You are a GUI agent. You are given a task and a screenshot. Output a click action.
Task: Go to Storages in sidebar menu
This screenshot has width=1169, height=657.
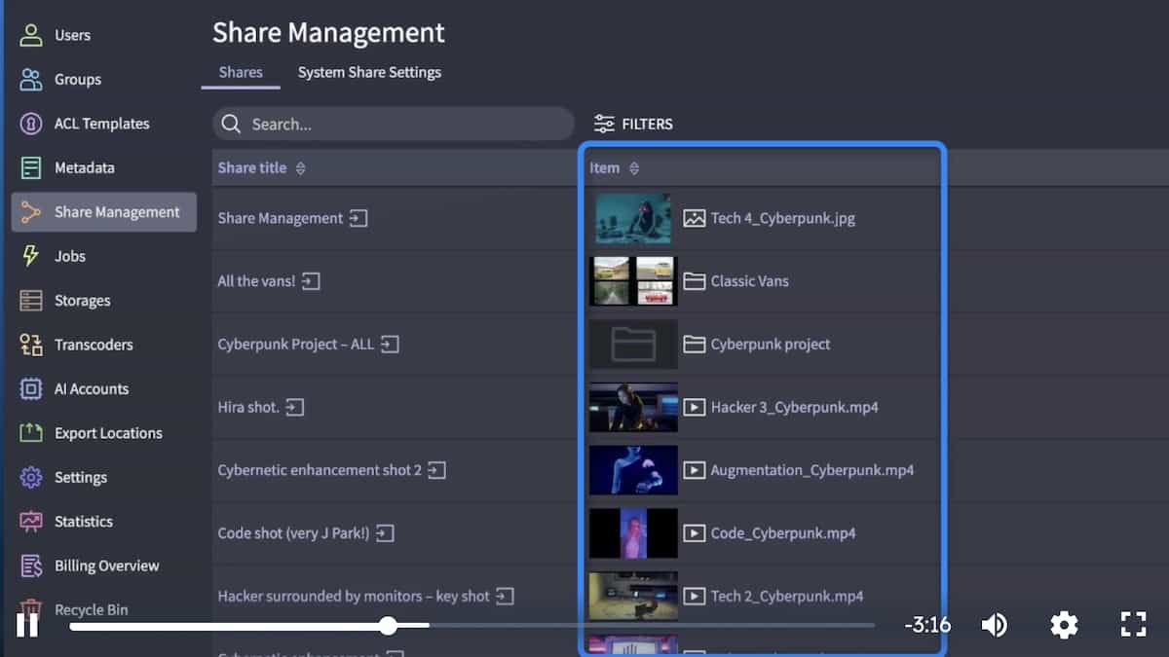[82, 301]
